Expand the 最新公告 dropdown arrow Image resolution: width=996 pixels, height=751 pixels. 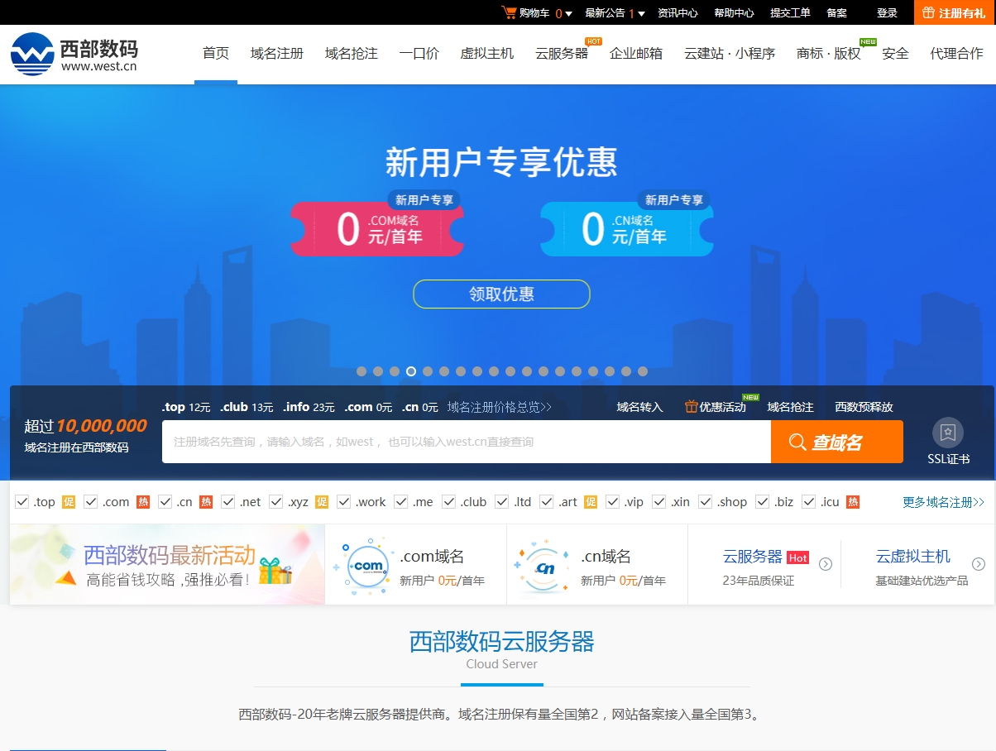coord(642,13)
